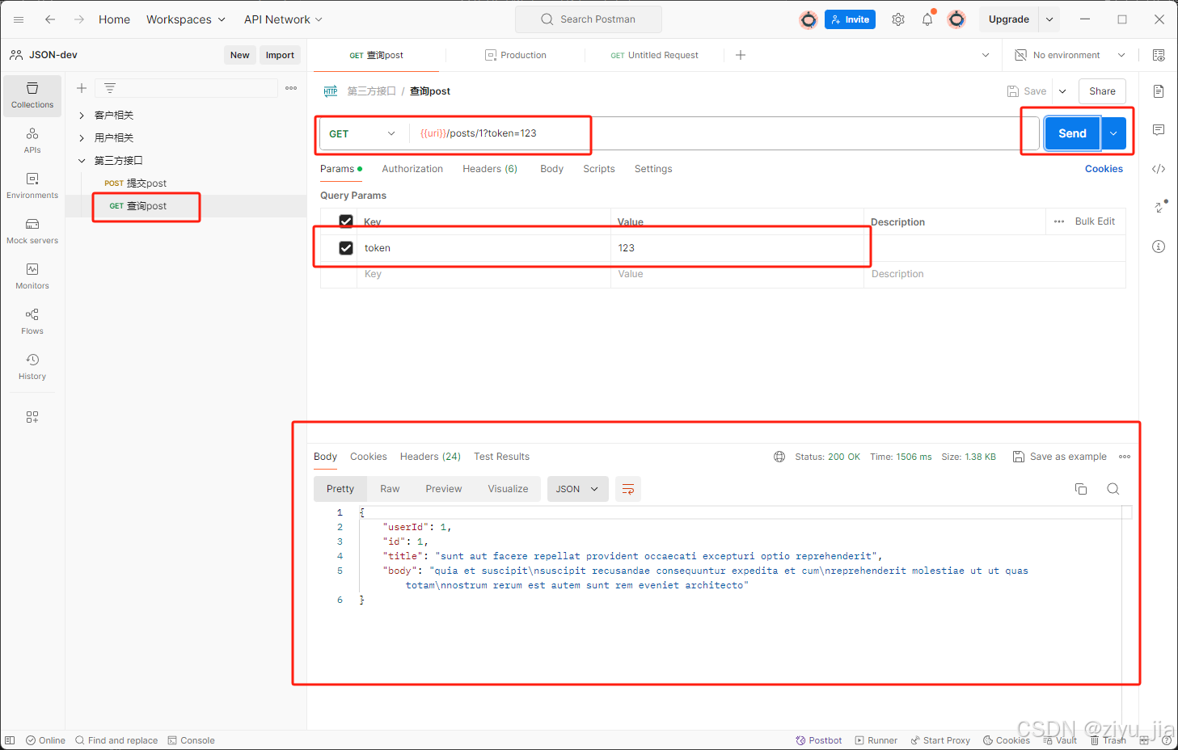
Task: Search the response with magnifier icon
Action: (x=1113, y=489)
